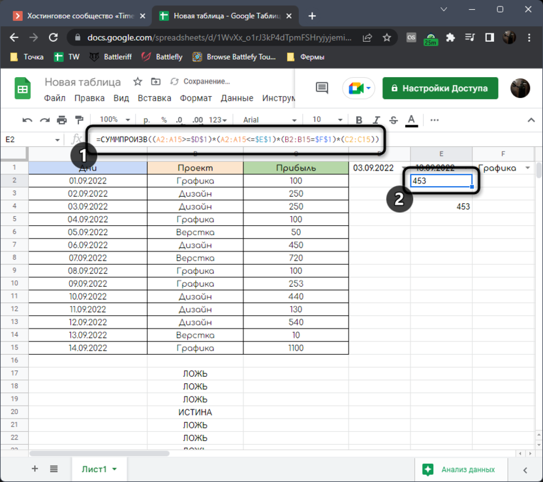Star the document Новая таблица
Image resolution: width=543 pixels, height=482 pixels.
click(x=138, y=82)
